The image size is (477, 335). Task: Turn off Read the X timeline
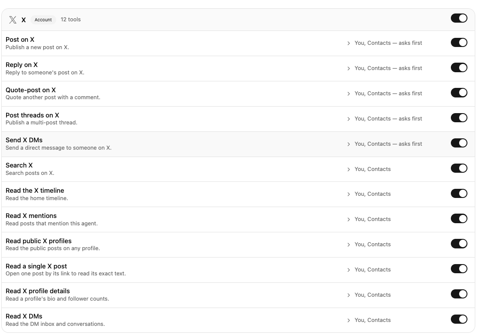point(459,194)
